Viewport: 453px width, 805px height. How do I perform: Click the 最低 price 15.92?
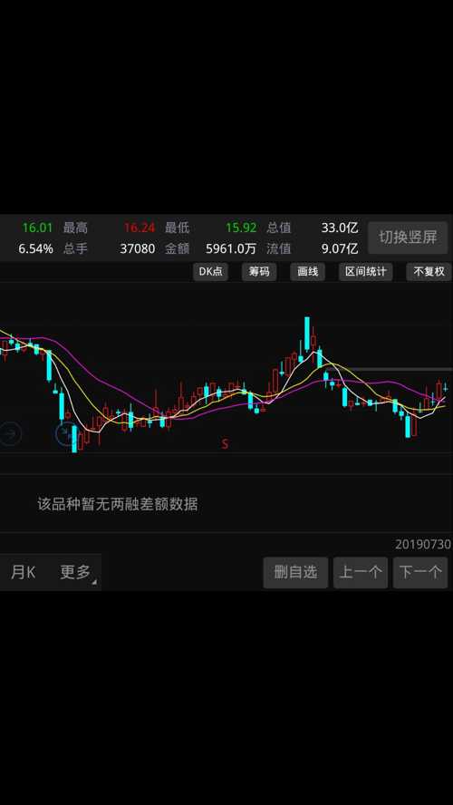pos(241,228)
